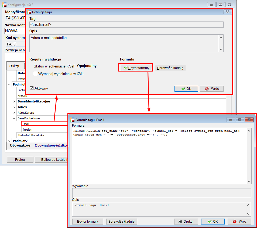Select the Telefon tree item
This screenshot has width=257, height=228.
coord(27,130)
